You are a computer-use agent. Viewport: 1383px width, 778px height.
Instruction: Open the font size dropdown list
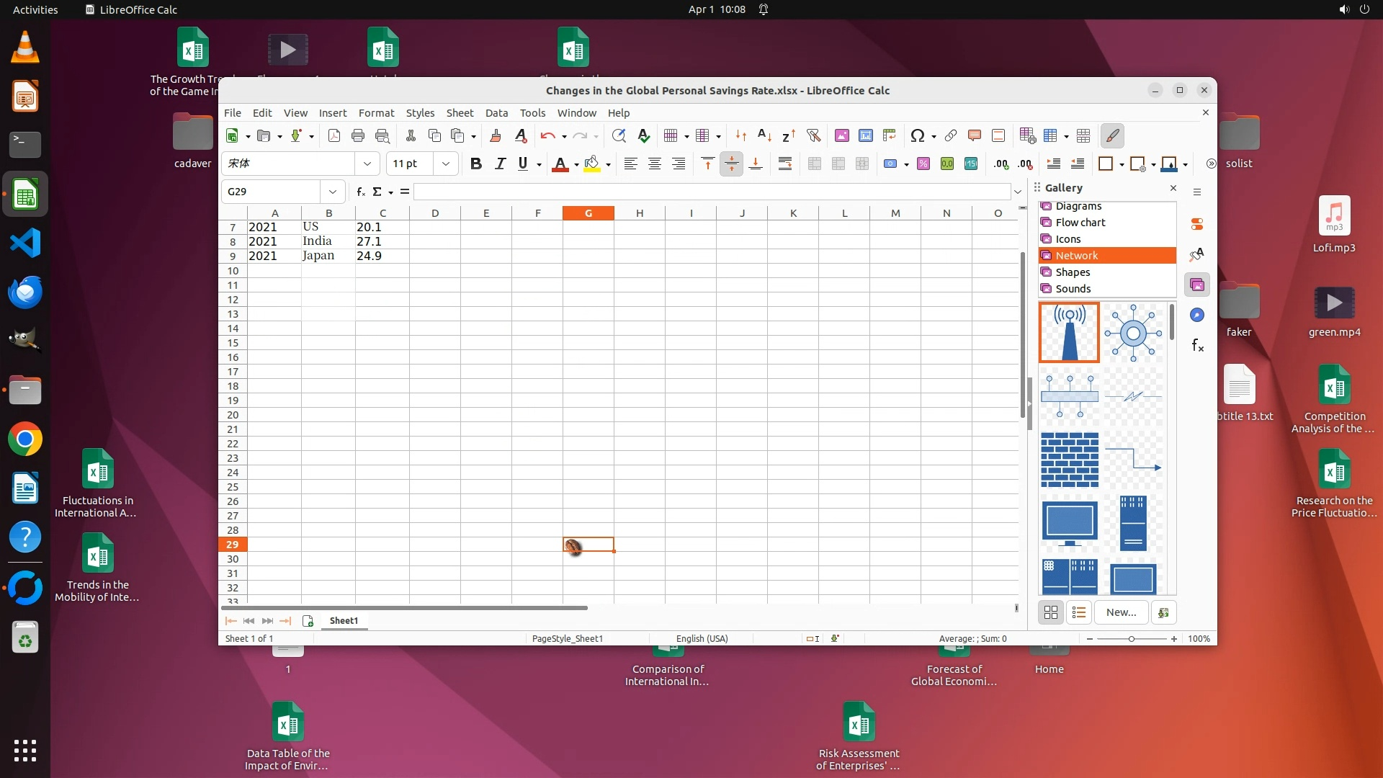(x=445, y=164)
